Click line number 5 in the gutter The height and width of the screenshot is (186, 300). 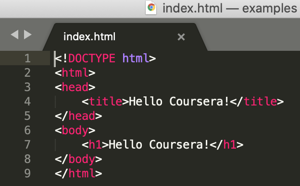click(x=27, y=116)
